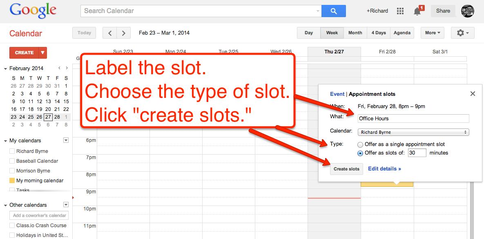The width and height of the screenshot is (484, 239).
Task: Click the Today button
Action: (x=84, y=33)
